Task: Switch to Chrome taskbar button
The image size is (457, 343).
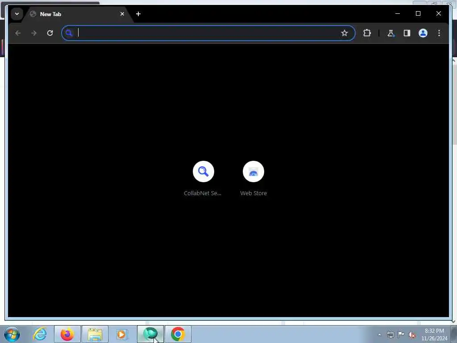Action: [178, 334]
